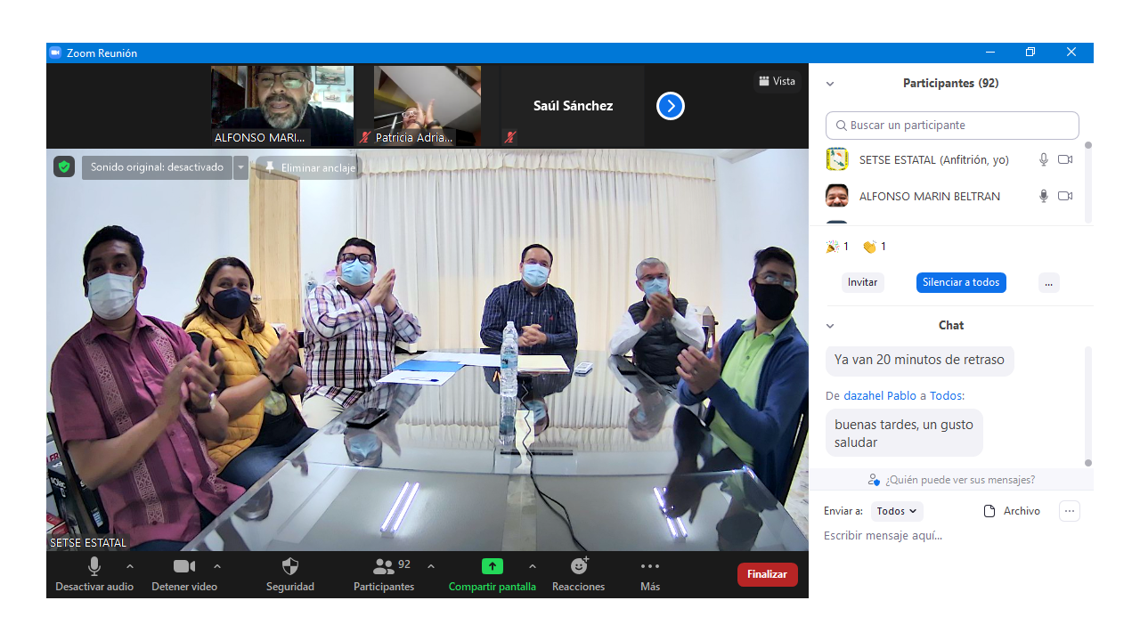Open the Vista layout menu
The image size is (1140, 641).
point(777,81)
